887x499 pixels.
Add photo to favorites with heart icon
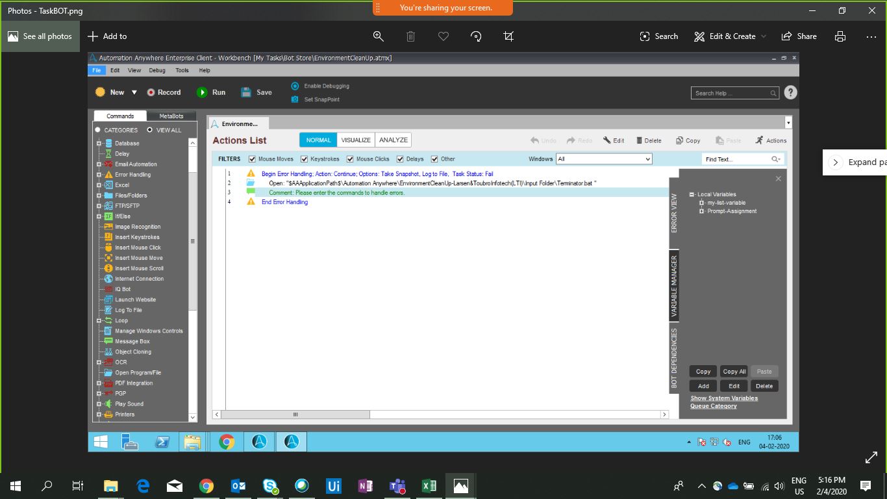tap(443, 36)
